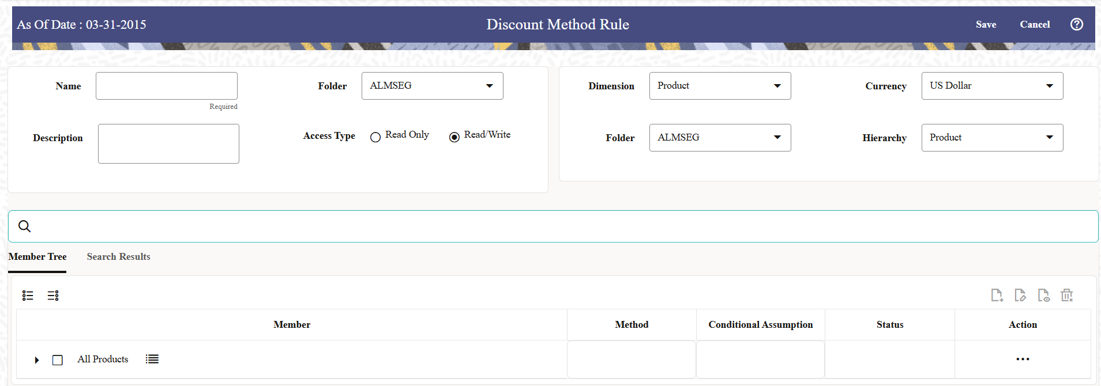
Task: Click Conditional Assumption cell for All Products
Action: coord(760,359)
